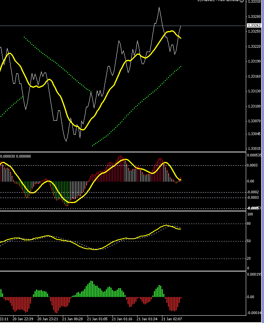Viewport: 264px width, 323px height.
Task: Click price axis value 1.33220
Action: (x=255, y=47)
